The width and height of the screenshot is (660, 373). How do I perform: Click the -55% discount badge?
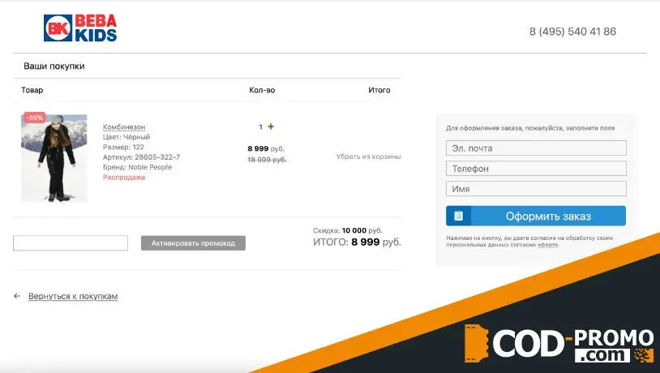point(34,118)
